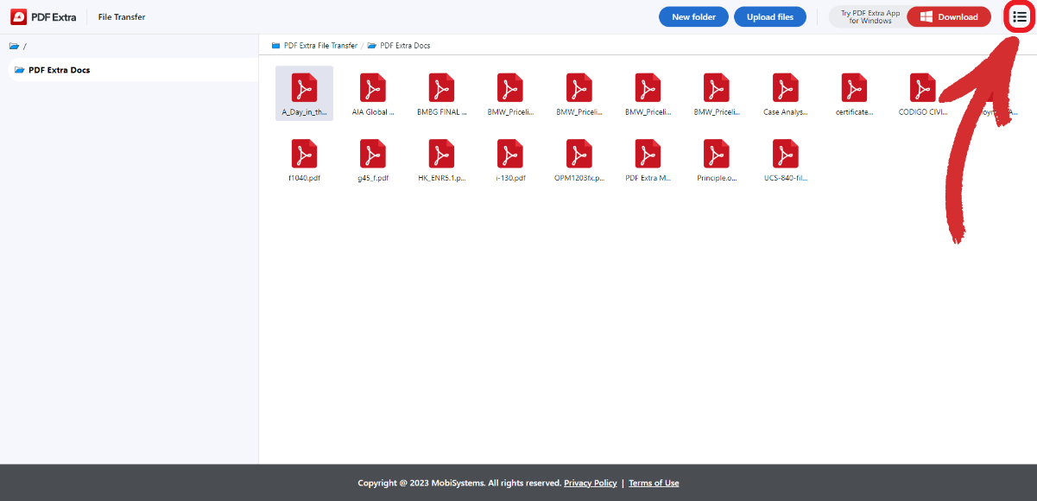The width and height of the screenshot is (1037, 501).
Task: Select the BMBG FINAL PDF file
Action: [x=441, y=93]
